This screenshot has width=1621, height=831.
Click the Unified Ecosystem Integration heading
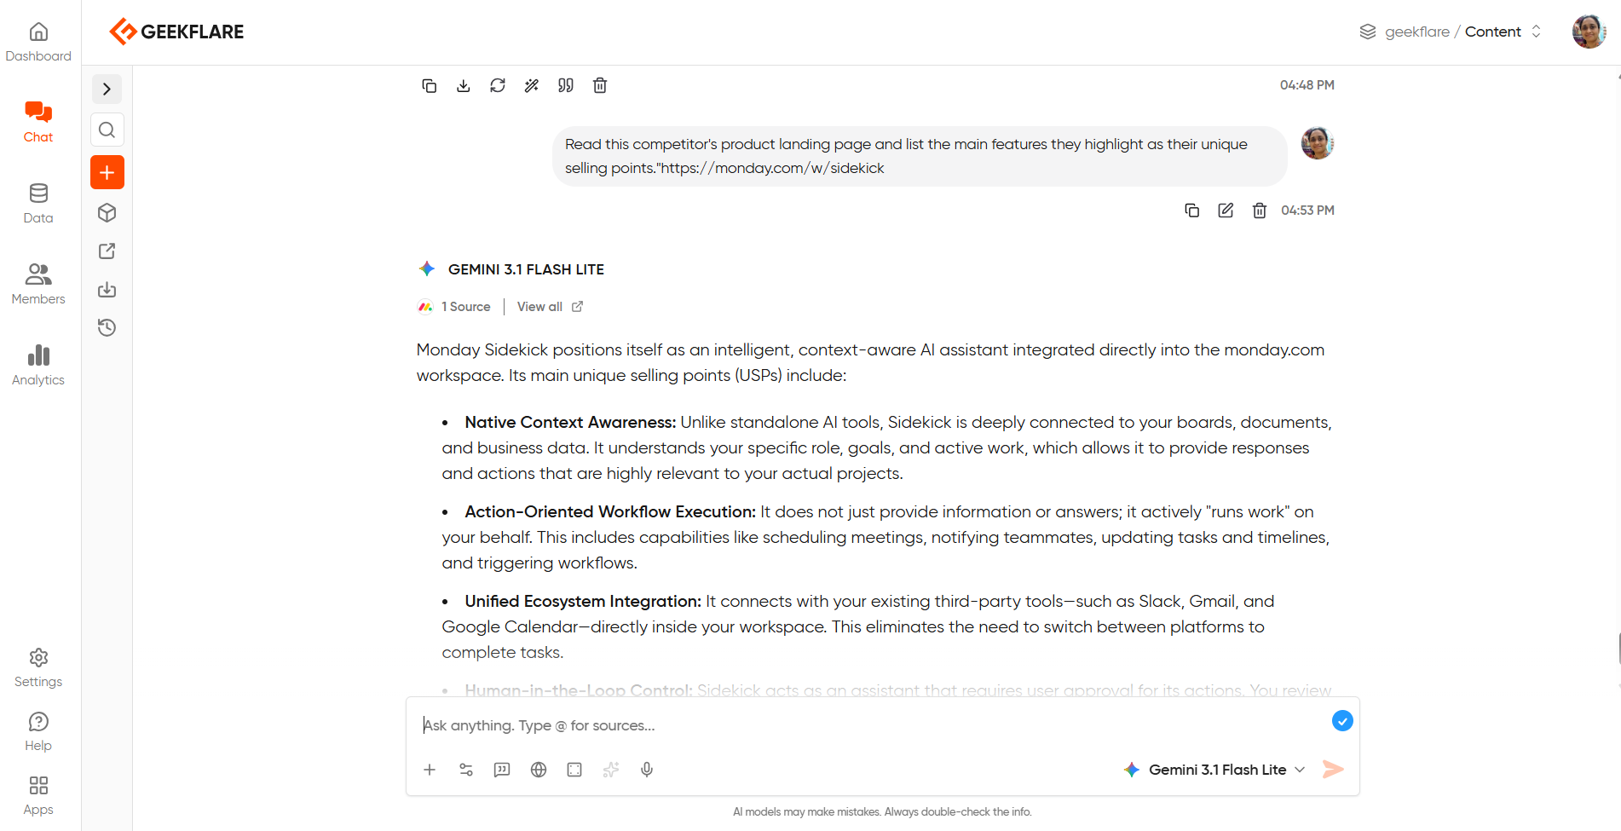[x=583, y=601]
